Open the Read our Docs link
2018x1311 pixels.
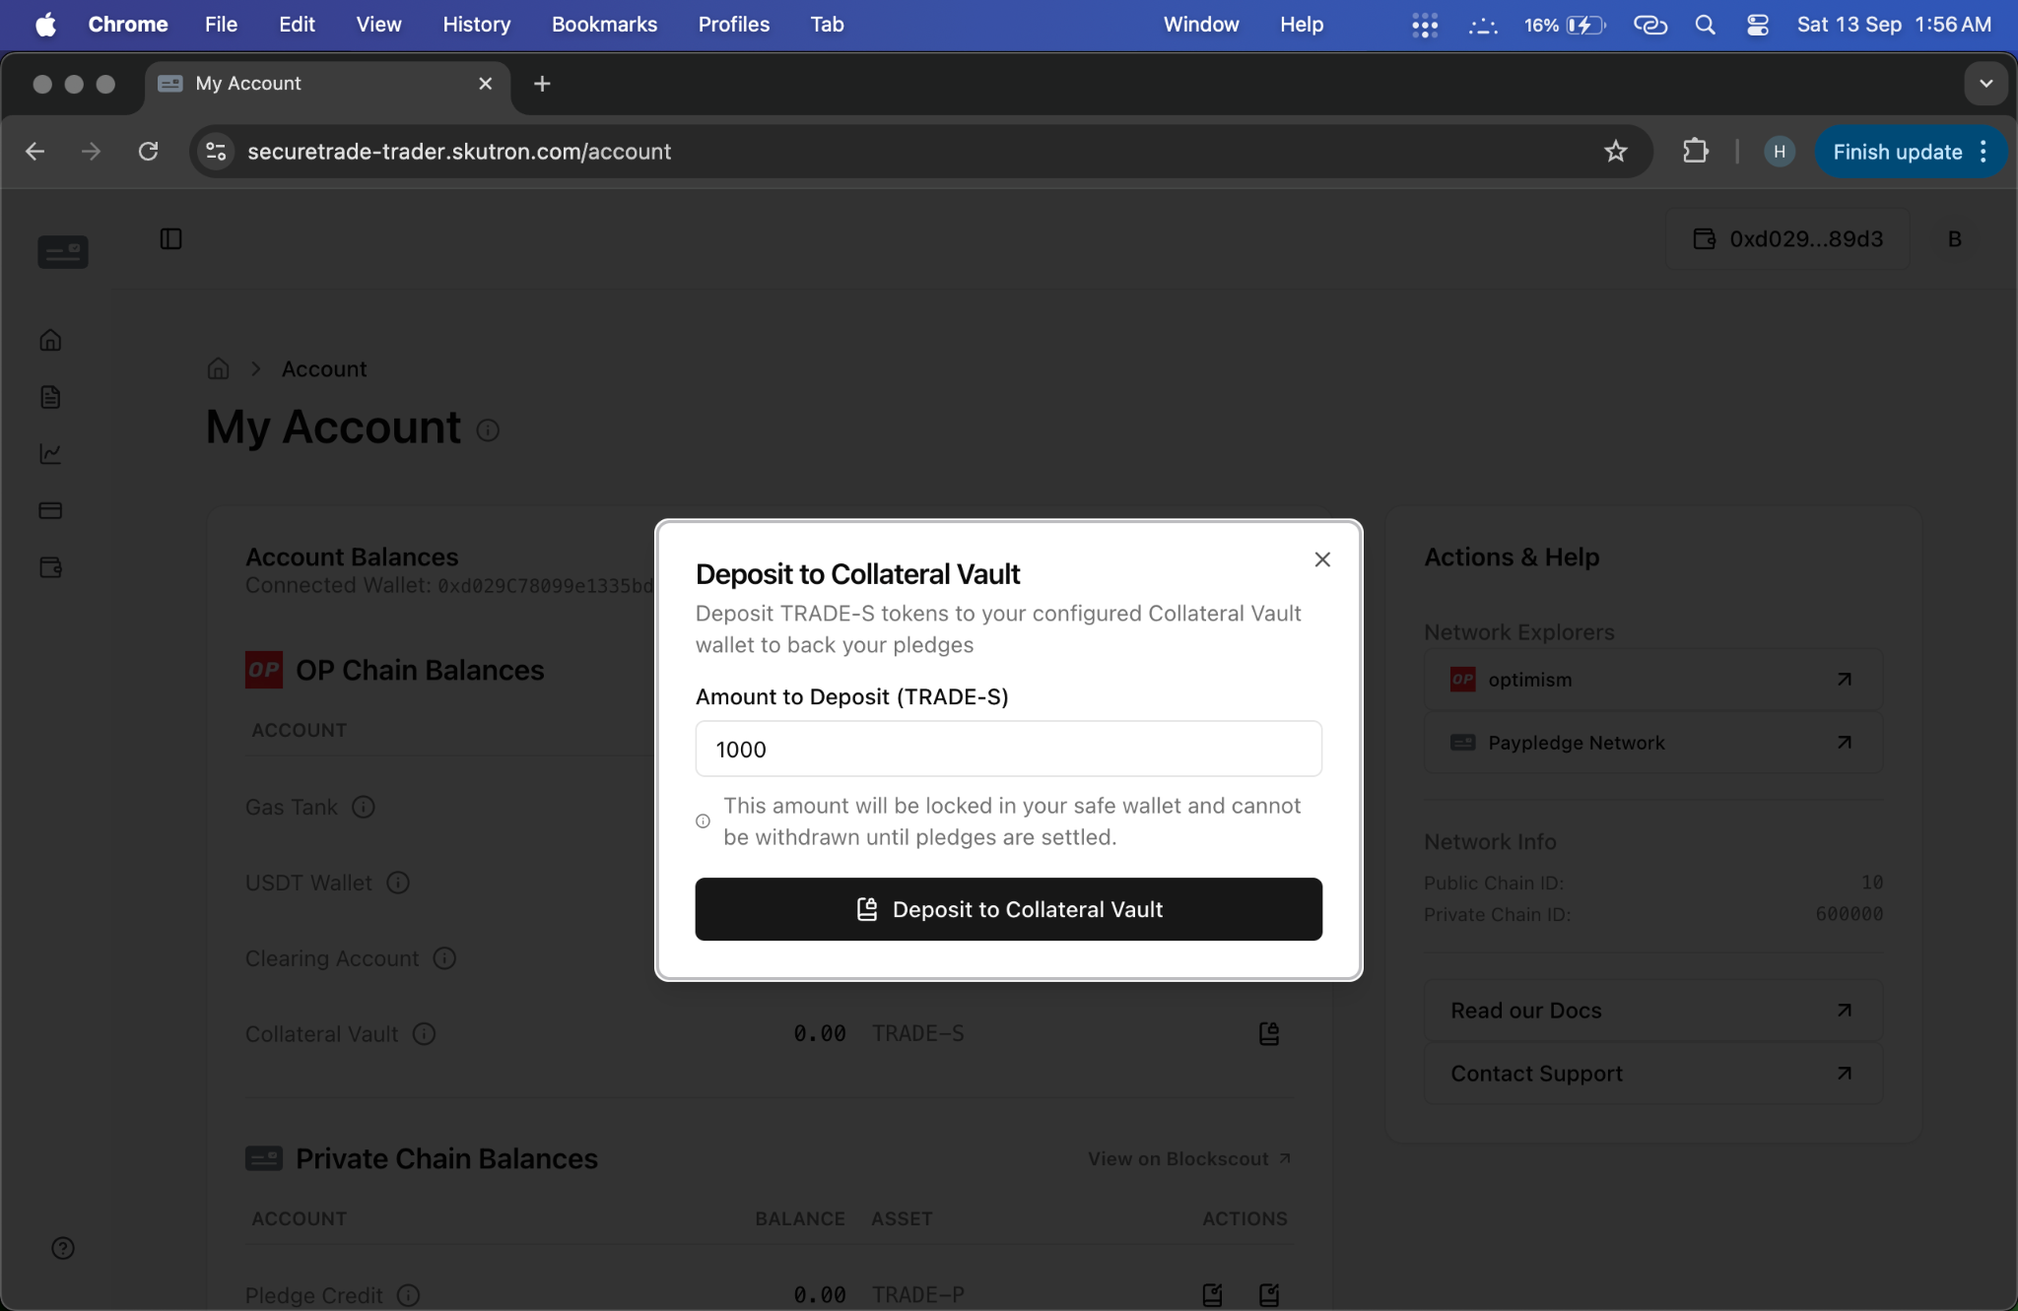pyautogui.click(x=1652, y=1011)
